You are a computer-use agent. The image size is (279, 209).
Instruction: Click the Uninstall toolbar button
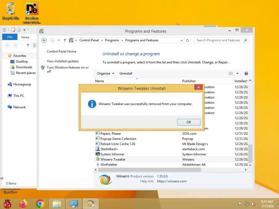pyautogui.click(x=126, y=73)
